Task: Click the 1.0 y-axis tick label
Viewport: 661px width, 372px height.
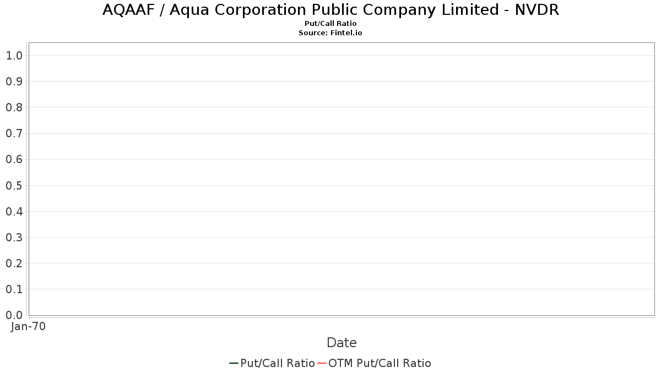Action: point(14,56)
